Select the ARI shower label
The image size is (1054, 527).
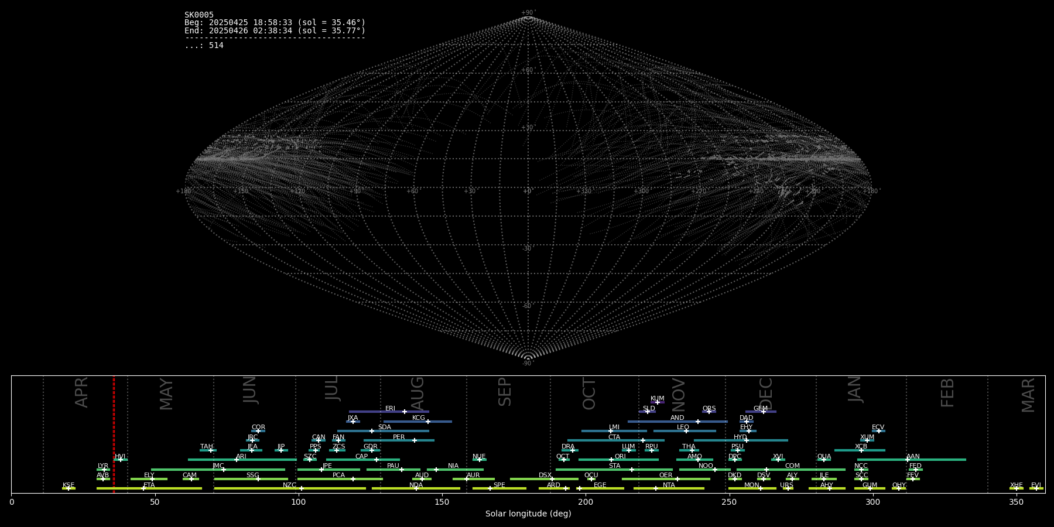(x=241, y=457)
